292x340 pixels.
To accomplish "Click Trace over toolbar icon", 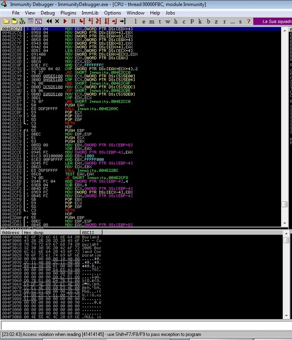I will pos(106,21).
